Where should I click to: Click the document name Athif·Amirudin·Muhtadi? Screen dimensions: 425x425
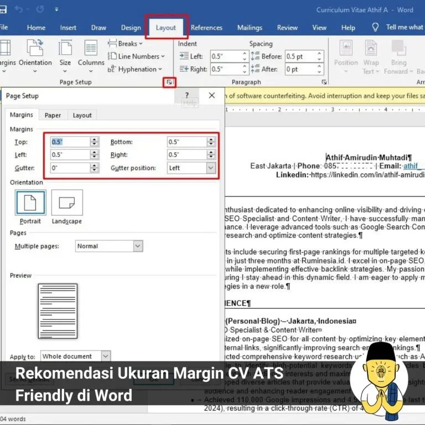(369, 158)
